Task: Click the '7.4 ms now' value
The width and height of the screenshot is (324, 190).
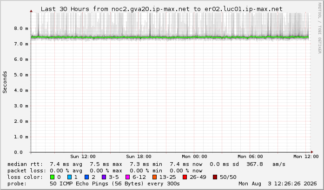Action: click(x=186, y=164)
